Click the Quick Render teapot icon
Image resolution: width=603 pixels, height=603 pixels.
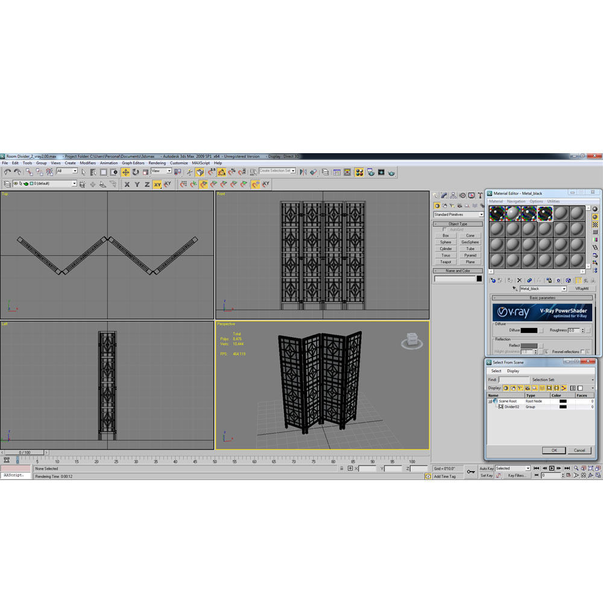pos(391,172)
